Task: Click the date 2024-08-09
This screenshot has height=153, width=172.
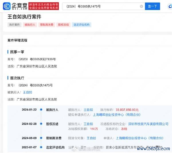Action: coord(29,138)
